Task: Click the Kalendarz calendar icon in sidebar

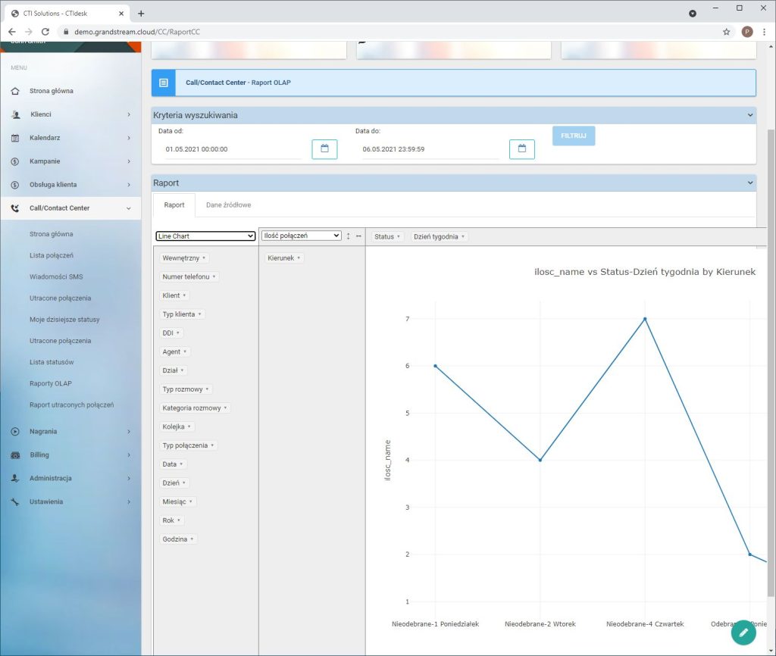Action: pos(15,138)
